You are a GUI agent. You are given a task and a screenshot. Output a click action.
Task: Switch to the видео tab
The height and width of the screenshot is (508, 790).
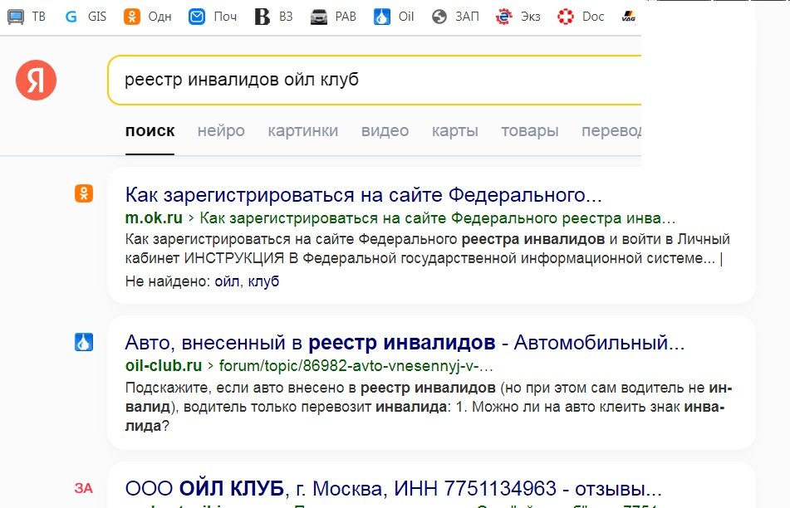tap(385, 131)
